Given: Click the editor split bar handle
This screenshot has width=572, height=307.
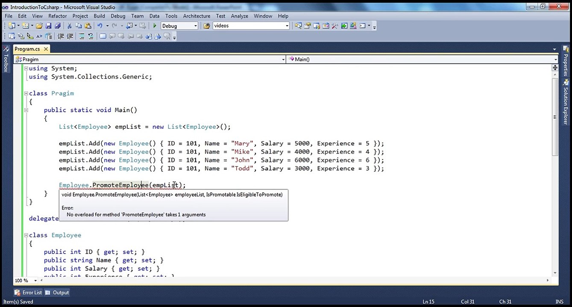Looking at the screenshot, I should pyautogui.click(x=555, y=68).
